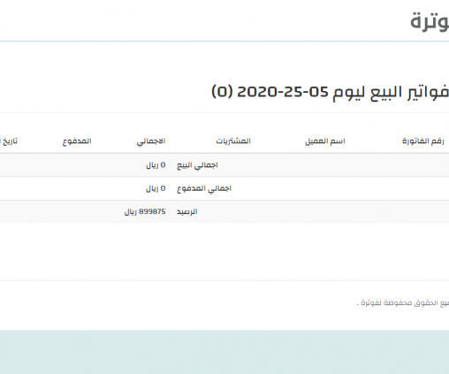Screen dimensions: 449x374
Task: Sort by the رقم الفاتورة column header
Action: 423,141
